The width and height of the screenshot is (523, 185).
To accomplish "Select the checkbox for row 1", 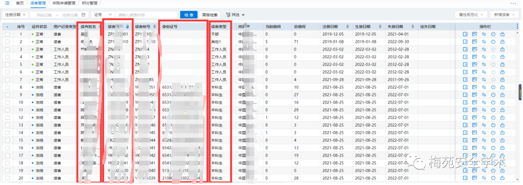I will click(7, 34).
